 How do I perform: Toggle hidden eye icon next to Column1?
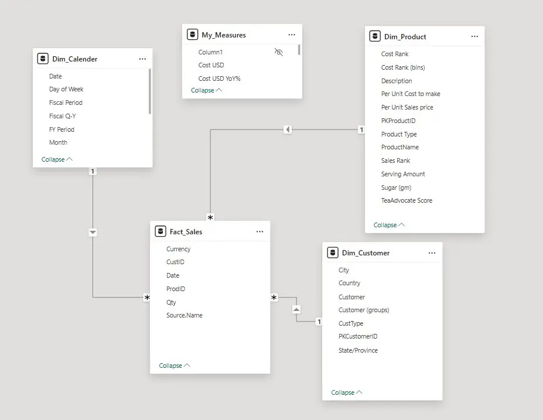(279, 52)
